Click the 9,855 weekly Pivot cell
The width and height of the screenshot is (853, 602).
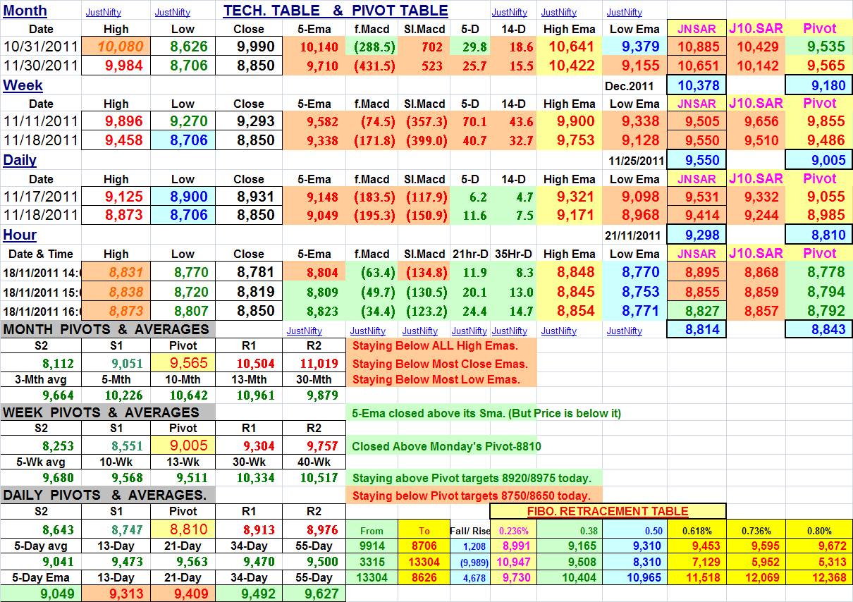(819, 121)
